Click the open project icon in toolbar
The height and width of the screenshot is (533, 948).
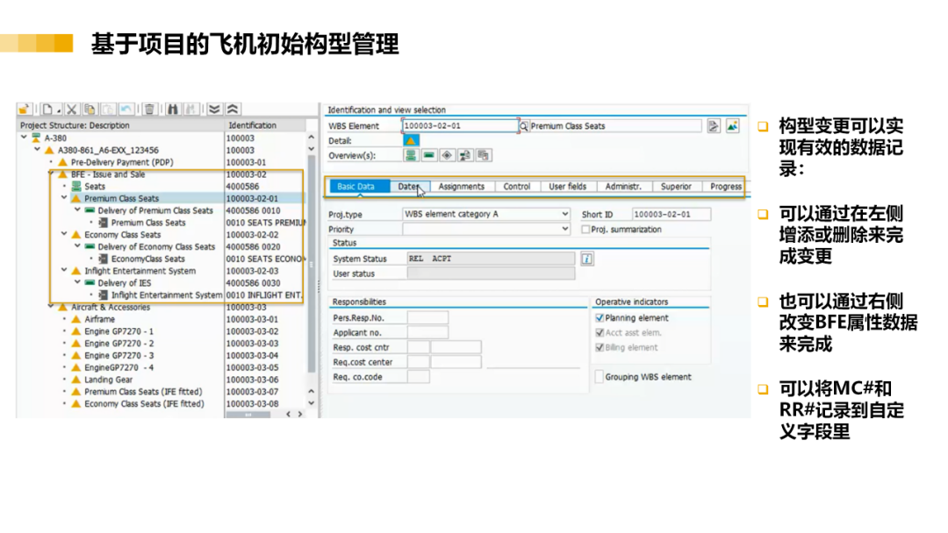(x=25, y=110)
